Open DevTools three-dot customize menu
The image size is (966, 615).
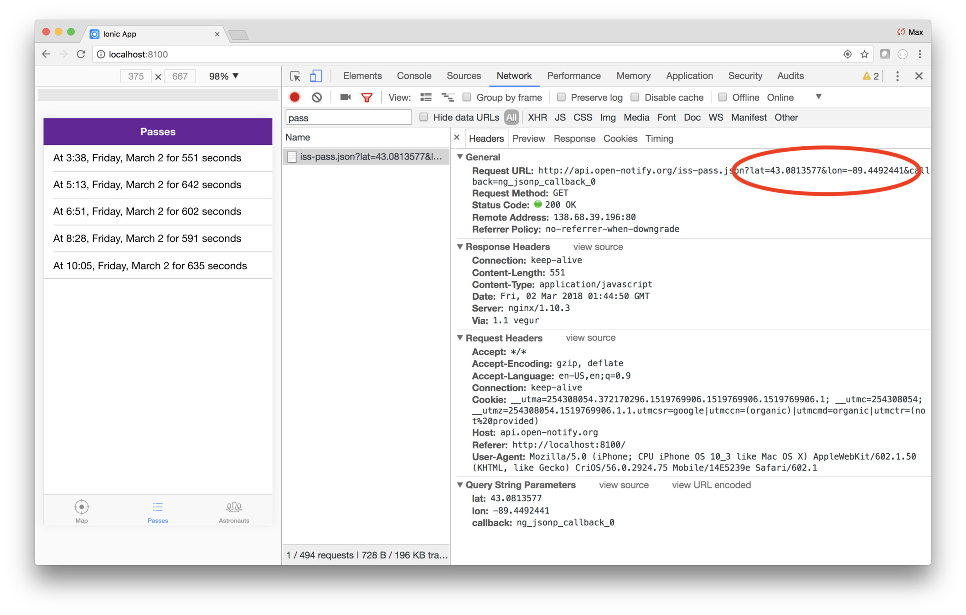(897, 76)
